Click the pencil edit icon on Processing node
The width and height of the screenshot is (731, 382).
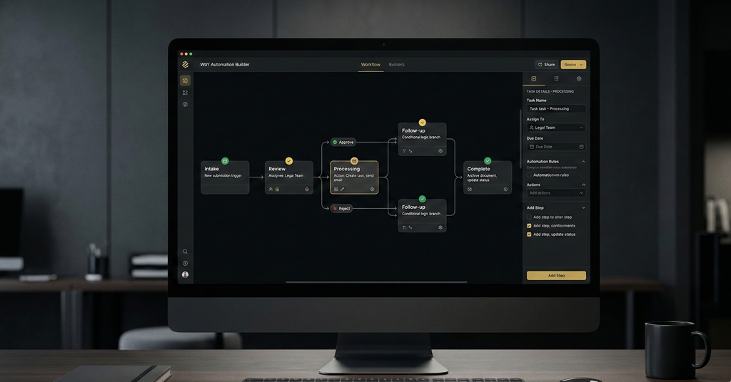point(342,190)
